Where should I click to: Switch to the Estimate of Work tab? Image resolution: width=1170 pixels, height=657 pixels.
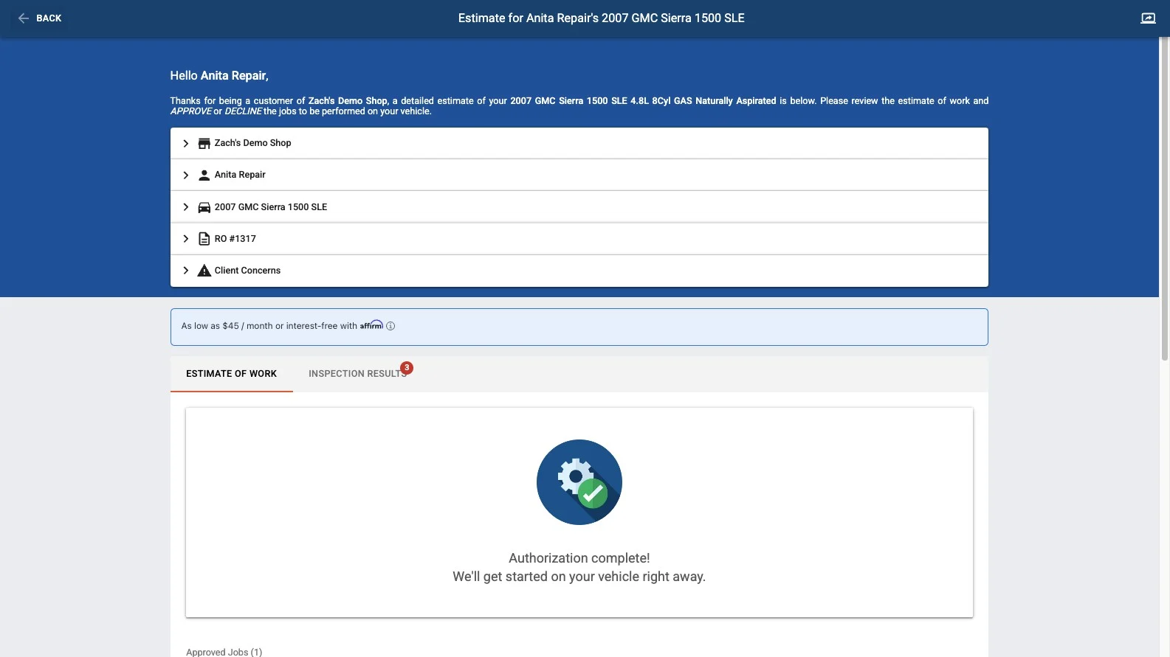(232, 374)
